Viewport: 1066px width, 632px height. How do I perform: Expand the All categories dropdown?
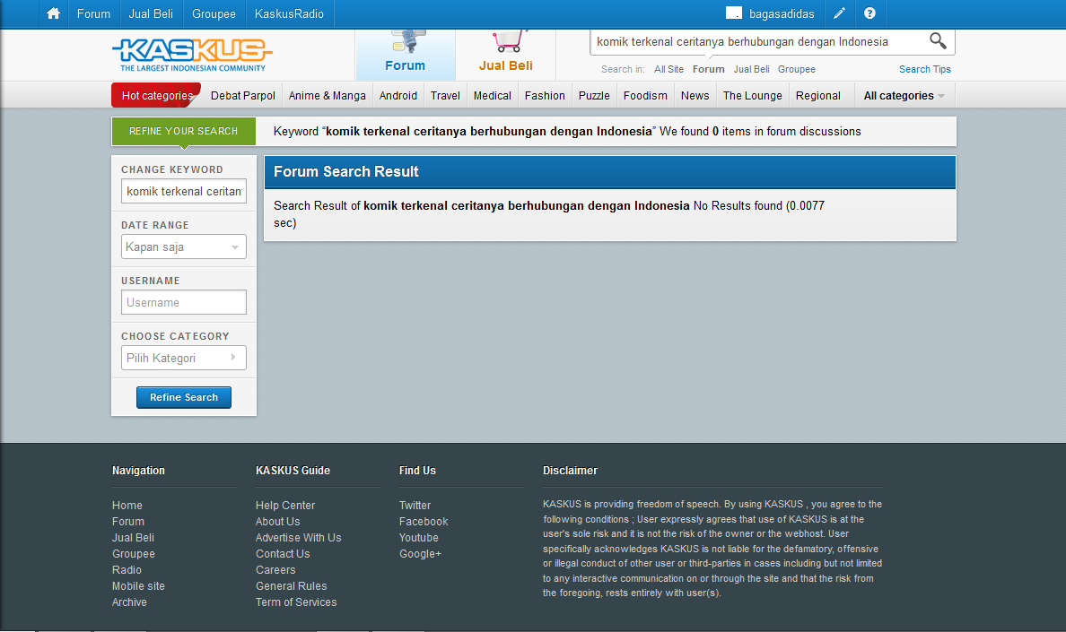[x=904, y=96]
